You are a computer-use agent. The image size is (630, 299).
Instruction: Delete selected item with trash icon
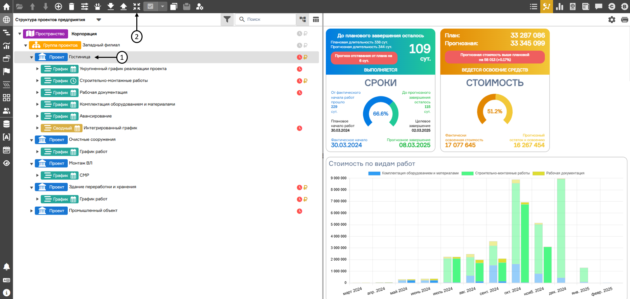point(72,6)
